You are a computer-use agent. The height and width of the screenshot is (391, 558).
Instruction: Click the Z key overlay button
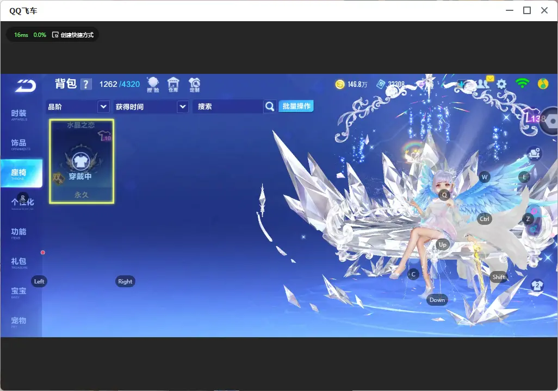pyautogui.click(x=528, y=219)
